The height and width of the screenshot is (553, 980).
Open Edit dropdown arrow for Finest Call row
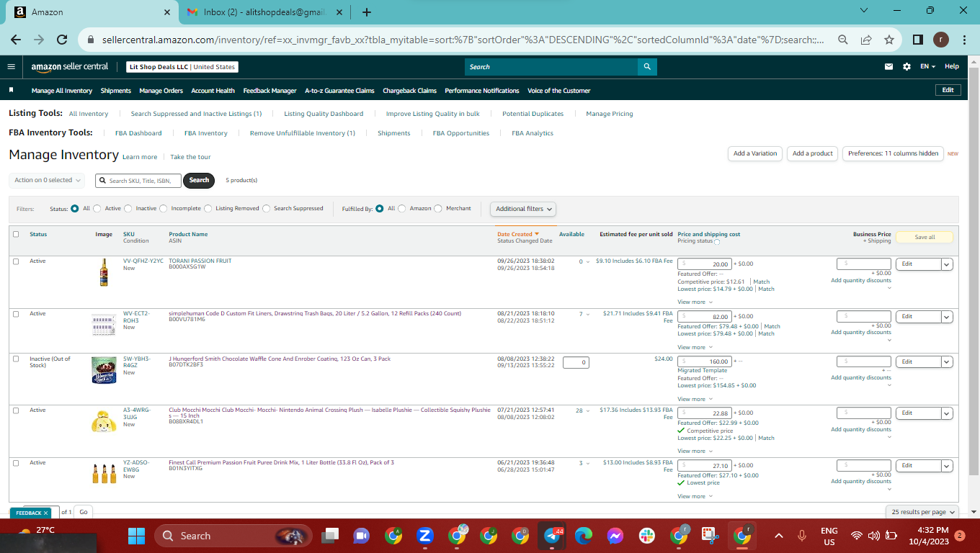947,466
